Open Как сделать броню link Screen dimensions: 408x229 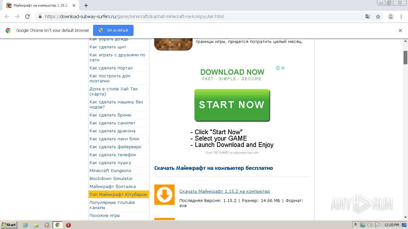[110, 115]
